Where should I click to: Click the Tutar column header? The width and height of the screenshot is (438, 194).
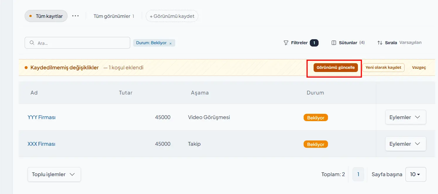[x=126, y=93]
